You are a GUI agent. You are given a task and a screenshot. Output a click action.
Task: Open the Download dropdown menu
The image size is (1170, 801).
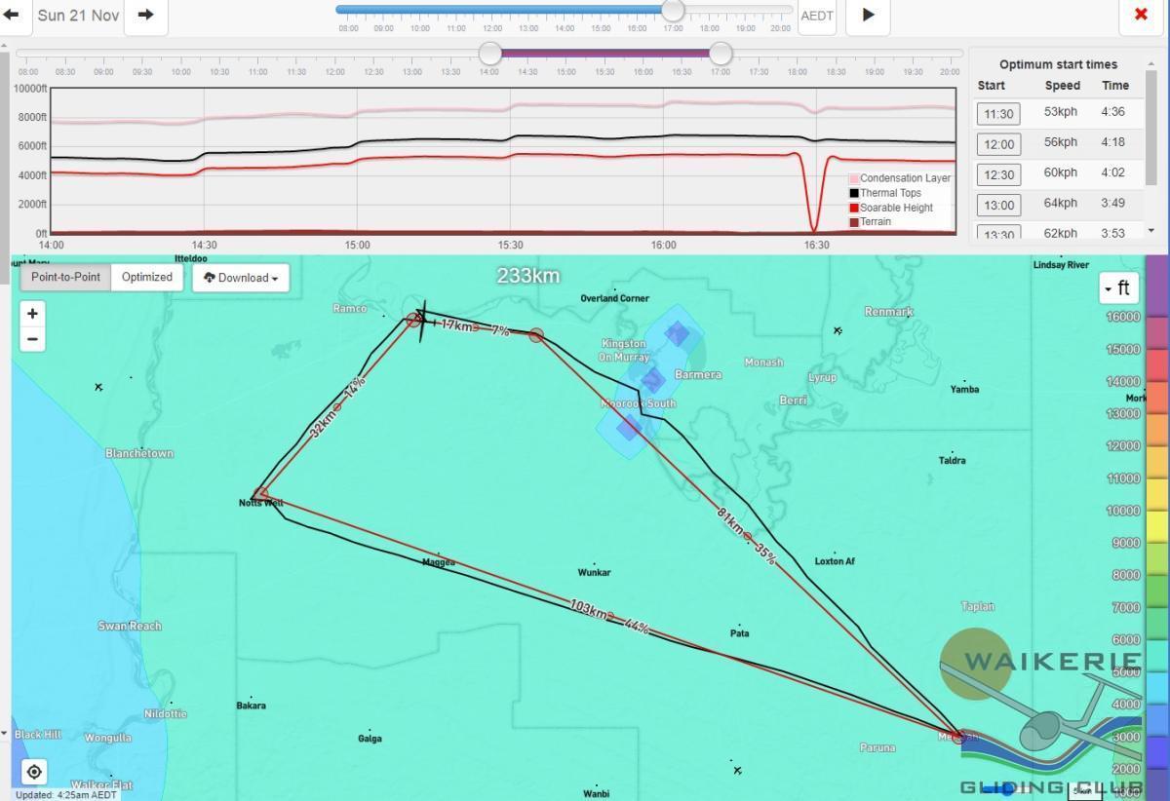(241, 278)
